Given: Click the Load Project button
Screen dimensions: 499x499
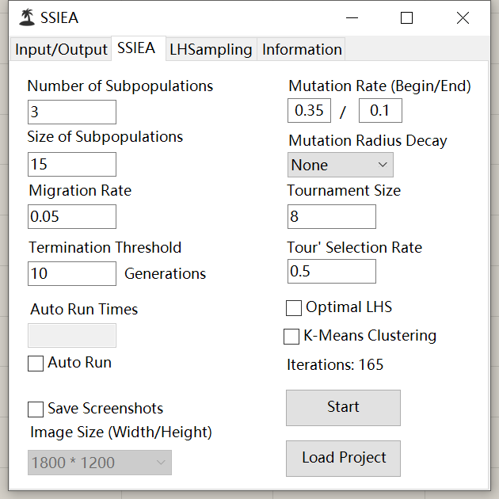Looking at the screenshot, I should point(343,459).
